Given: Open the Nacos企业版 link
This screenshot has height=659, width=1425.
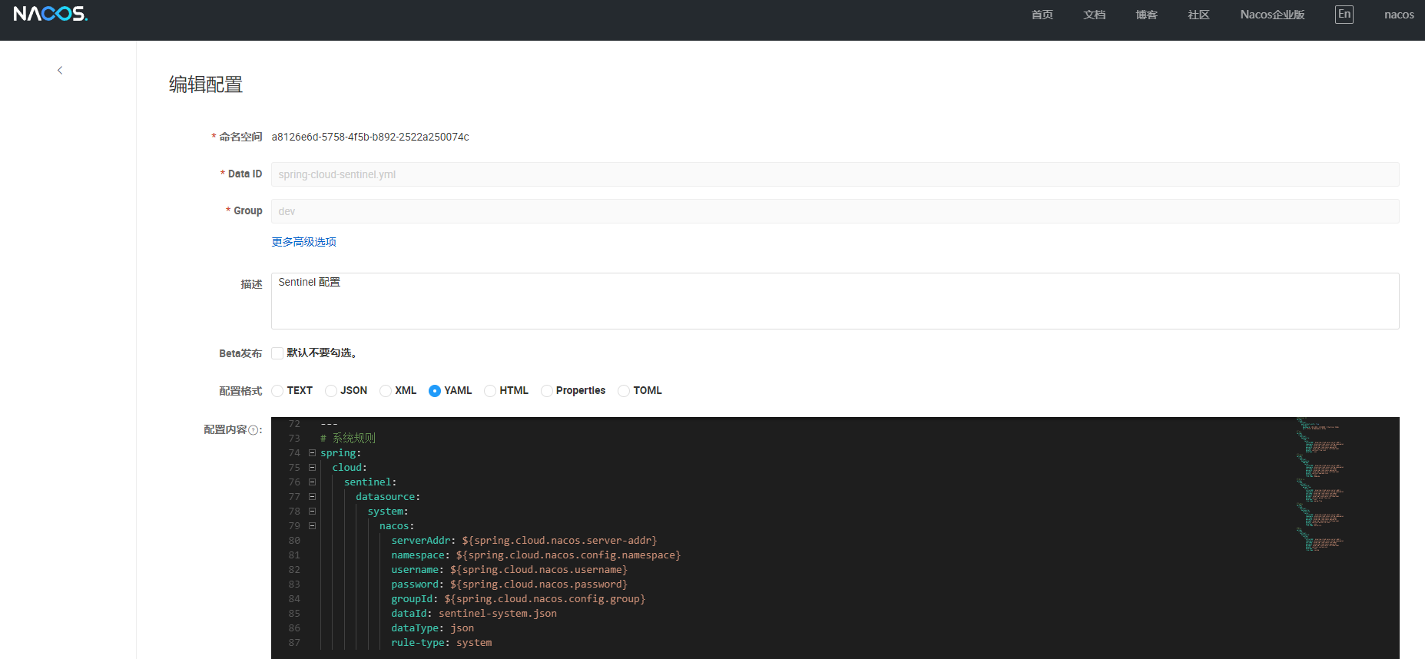Looking at the screenshot, I should (x=1272, y=15).
